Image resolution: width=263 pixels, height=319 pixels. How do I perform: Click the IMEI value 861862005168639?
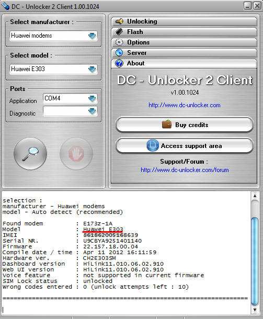pyautogui.click(x=111, y=235)
